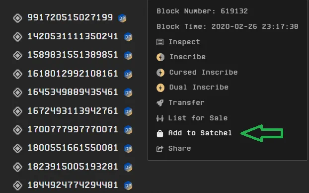Viewport: 309px width, 193px height.
Task: Select sat number 1589831551389851
Action: tap(73, 55)
